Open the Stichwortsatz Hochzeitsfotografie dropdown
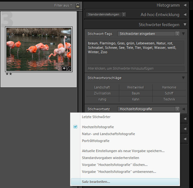This screenshot has width=193, height=188. click(149, 109)
